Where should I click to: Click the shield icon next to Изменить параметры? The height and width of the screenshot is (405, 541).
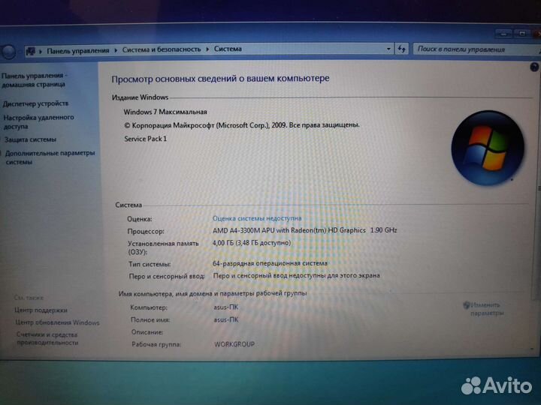467,305
